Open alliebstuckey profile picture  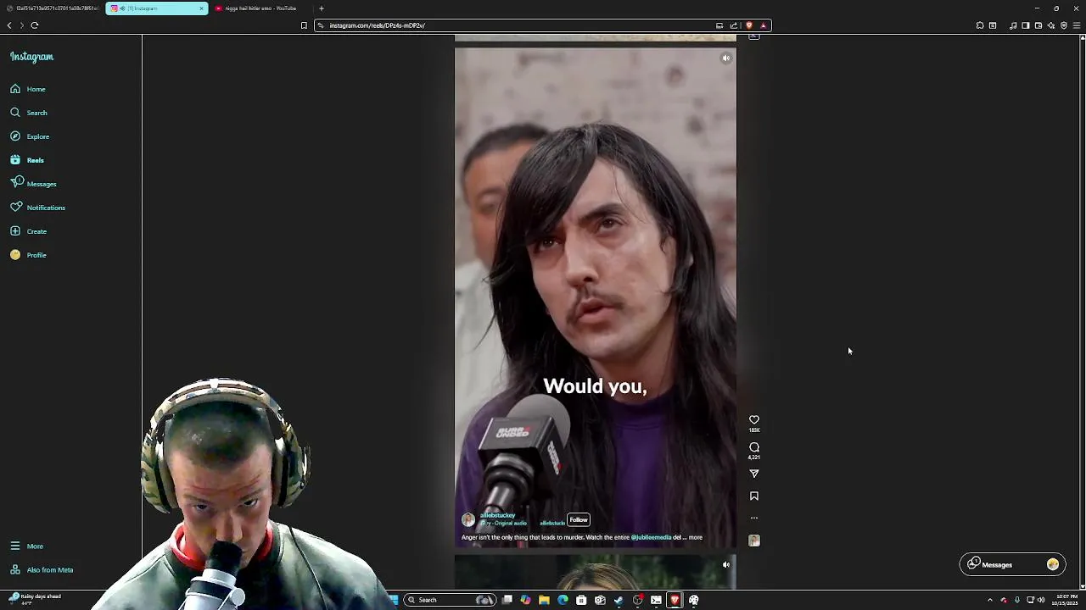pyautogui.click(x=468, y=519)
